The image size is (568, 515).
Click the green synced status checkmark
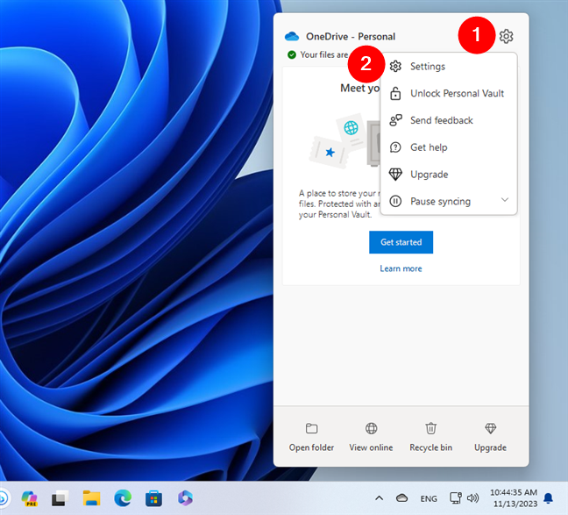[x=292, y=54]
